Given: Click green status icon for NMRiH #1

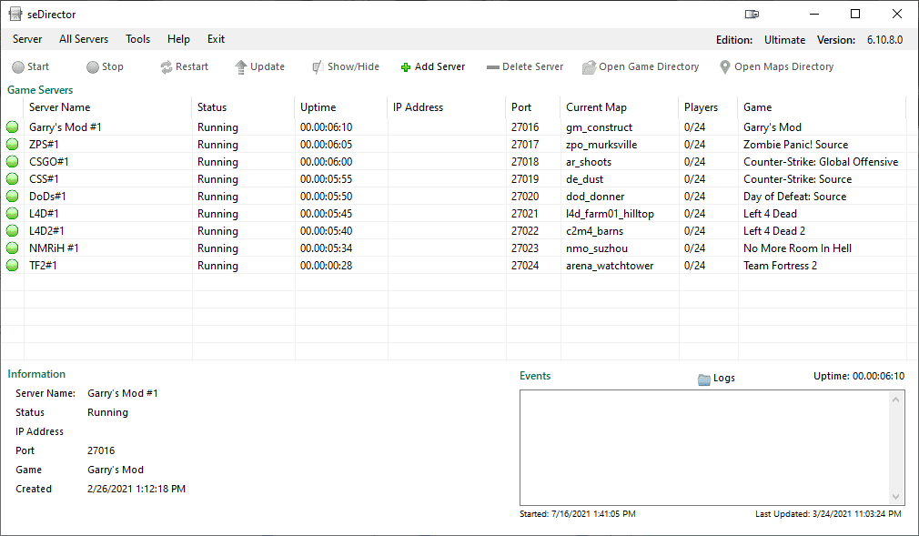Looking at the screenshot, I should click(13, 248).
